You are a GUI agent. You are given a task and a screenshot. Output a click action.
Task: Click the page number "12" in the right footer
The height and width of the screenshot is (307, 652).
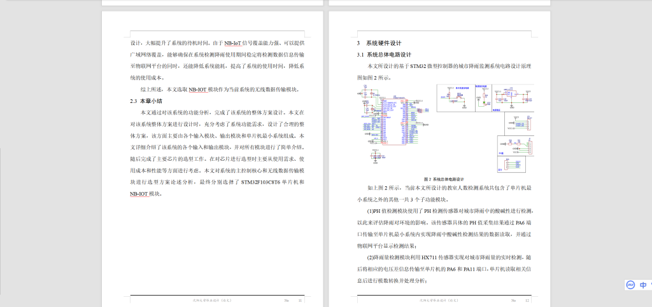click(x=527, y=300)
